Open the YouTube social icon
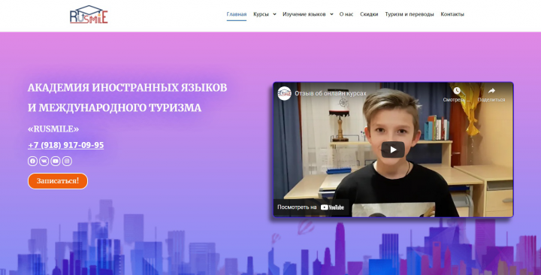 click(56, 161)
